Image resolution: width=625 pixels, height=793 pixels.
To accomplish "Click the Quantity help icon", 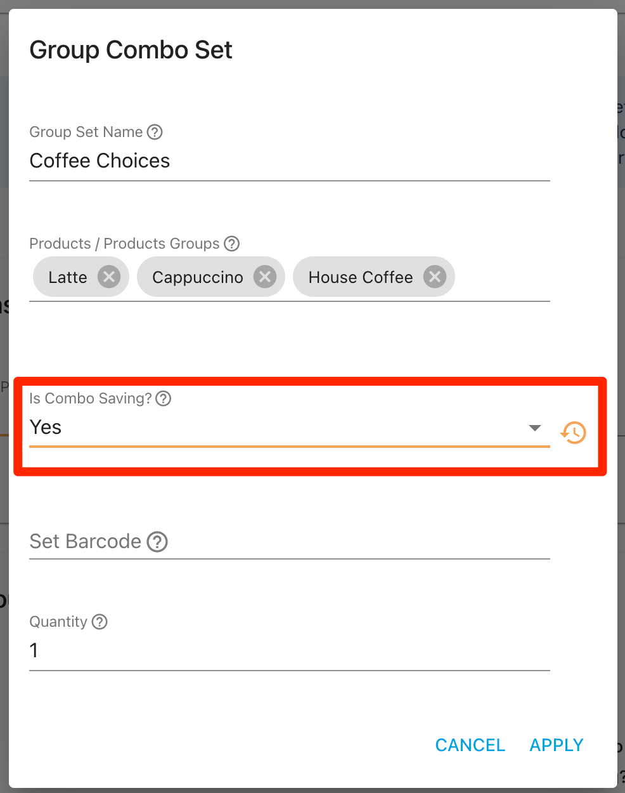I will click(x=100, y=622).
